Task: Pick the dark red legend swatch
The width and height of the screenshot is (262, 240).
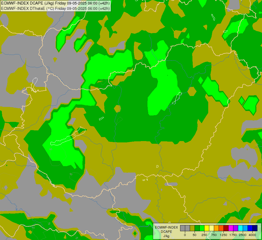Action: [x=226, y=228]
